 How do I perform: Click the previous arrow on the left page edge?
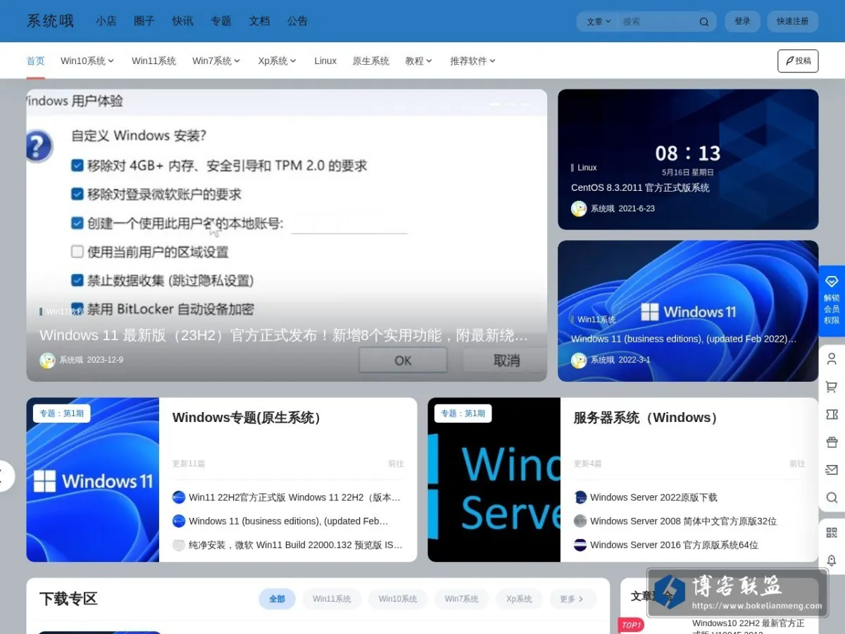pos(5,475)
